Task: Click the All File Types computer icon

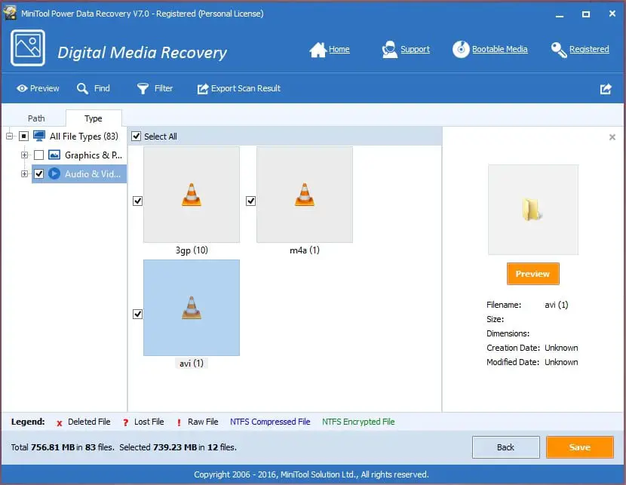Action: (39, 136)
